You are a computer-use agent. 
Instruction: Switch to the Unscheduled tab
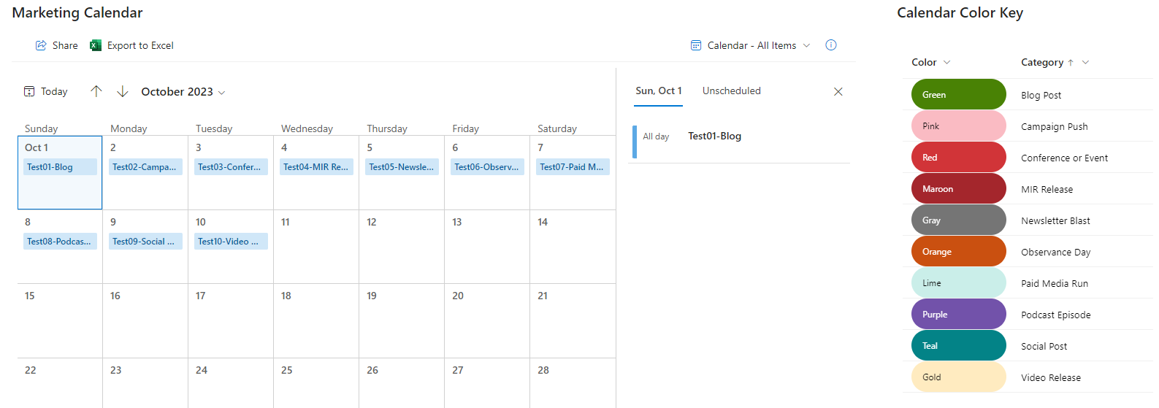[731, 91]
